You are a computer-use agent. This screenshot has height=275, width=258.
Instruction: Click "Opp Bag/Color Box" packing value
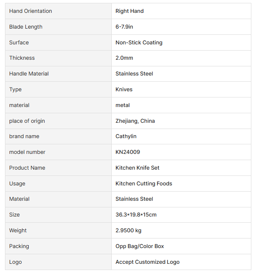[140, 246]
